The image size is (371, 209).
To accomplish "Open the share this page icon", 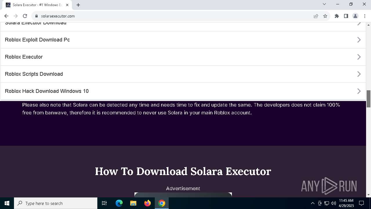I will tap(316, 16).
